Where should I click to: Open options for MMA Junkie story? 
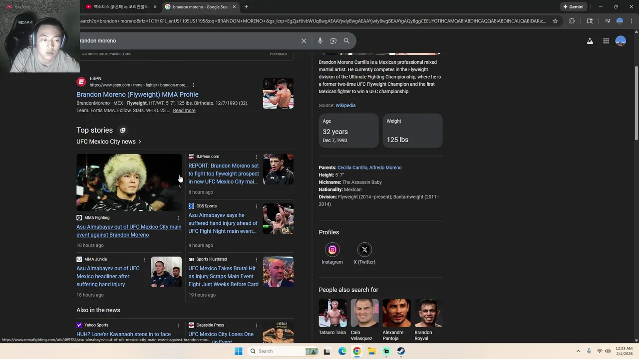click(145, 259)
